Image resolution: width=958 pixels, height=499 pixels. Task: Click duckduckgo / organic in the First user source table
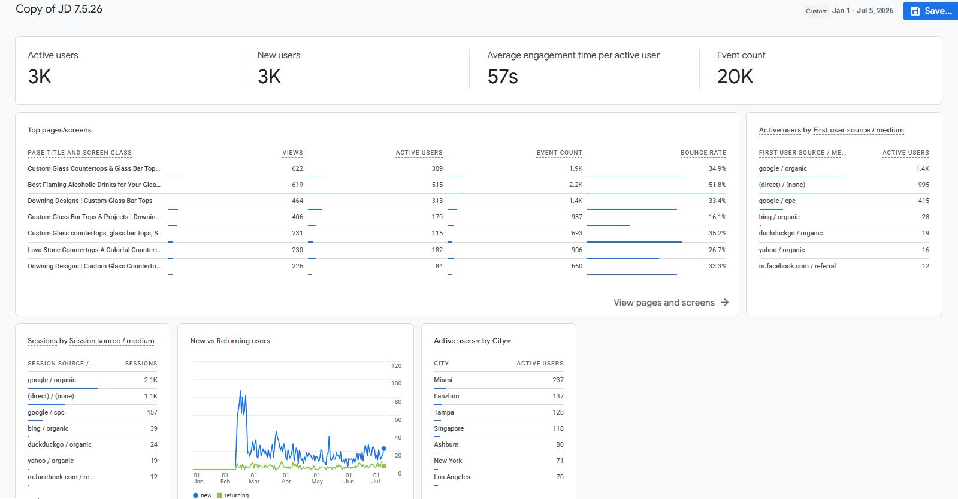790,233
